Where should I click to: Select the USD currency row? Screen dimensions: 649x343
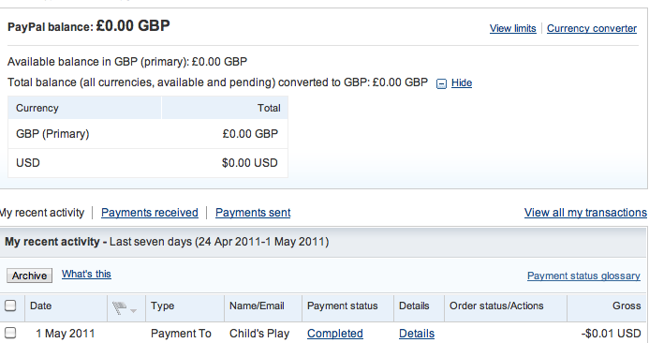coord(148,163)
